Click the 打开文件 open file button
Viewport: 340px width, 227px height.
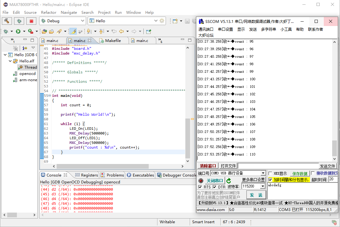(228, 166)
